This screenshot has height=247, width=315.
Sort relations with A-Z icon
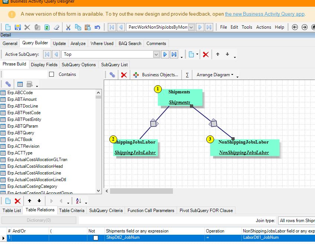tap(78, 201)
